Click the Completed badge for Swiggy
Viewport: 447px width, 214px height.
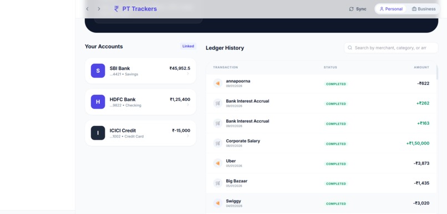pyautogui.click(x=336, y=203)
